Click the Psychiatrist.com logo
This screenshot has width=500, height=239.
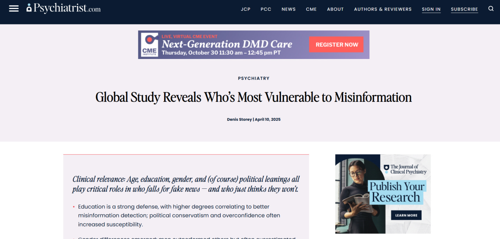coord(63,8)
